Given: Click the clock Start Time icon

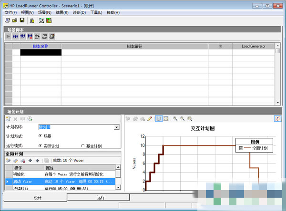Looking at the screenshot, I should tap(30, 119).
